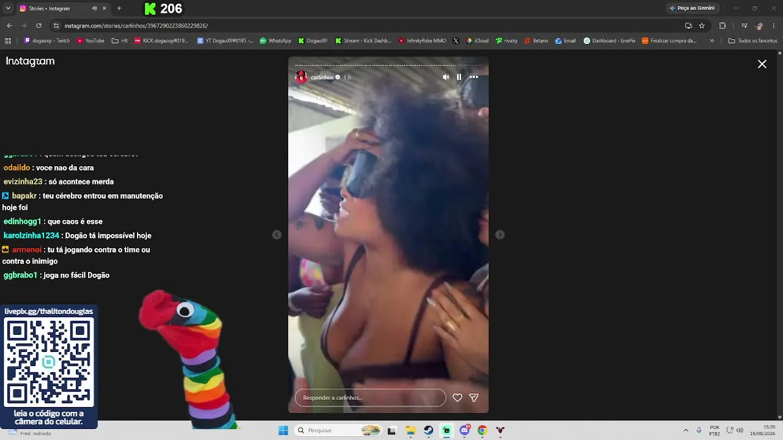The width and height of the screenshot is (783, 440).
Task: Reload the current page
Action: point(39,26)
